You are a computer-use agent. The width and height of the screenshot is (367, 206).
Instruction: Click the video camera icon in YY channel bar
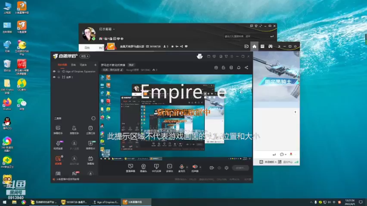pos(246,46)
